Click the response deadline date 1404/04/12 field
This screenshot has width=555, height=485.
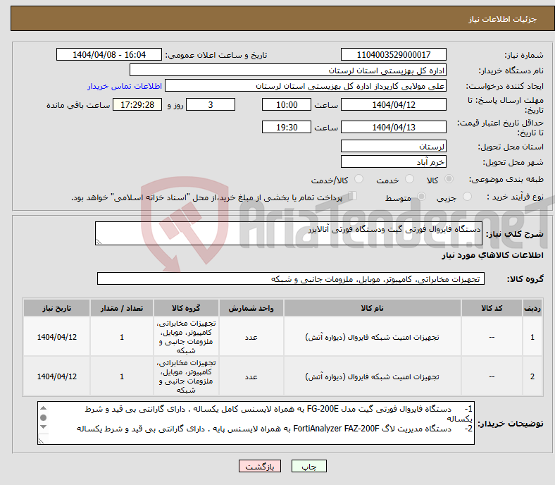pyautogui.click(x=393, y=104)
